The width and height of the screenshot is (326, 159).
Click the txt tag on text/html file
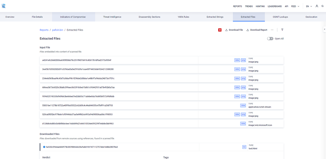point(244,147)
